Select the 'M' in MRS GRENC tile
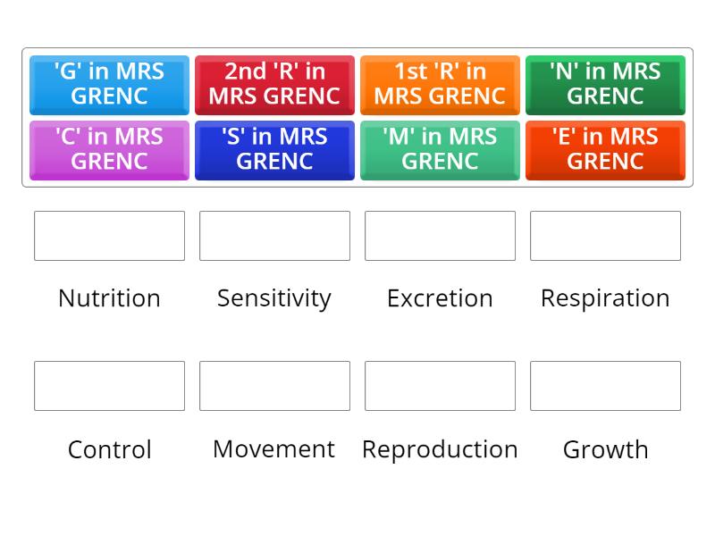715x536 pixels. tap(440, 150)
